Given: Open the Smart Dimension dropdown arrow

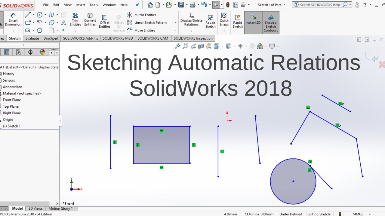Looking at the screenshot, I should 13,31.
